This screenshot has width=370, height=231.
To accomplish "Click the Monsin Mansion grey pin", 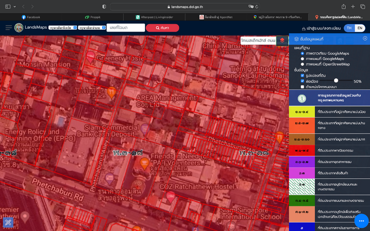I will point(30,52).
